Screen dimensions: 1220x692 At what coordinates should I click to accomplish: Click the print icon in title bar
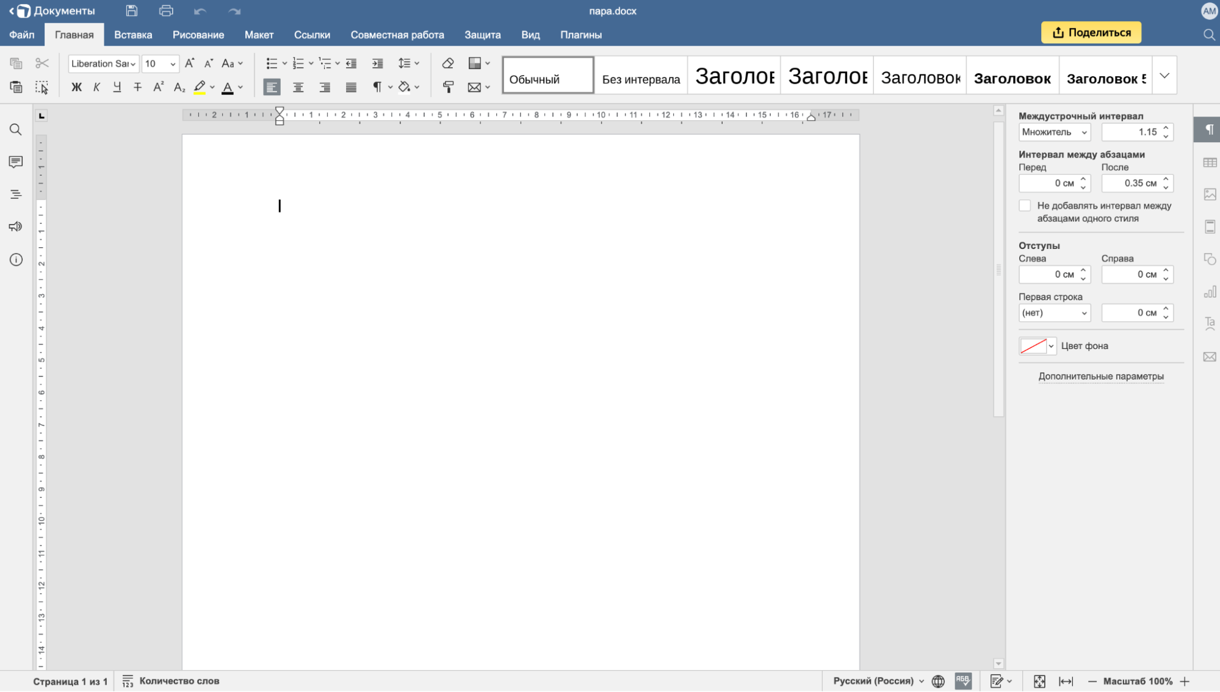(x=165, y=11)
